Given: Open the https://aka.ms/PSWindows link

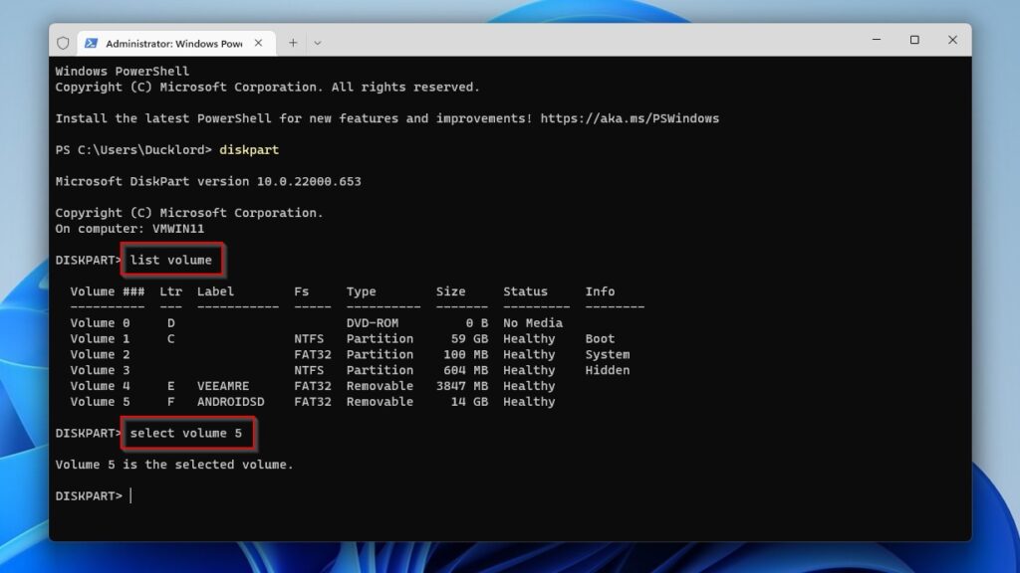Looking at the screenshot, I should 630,118.
